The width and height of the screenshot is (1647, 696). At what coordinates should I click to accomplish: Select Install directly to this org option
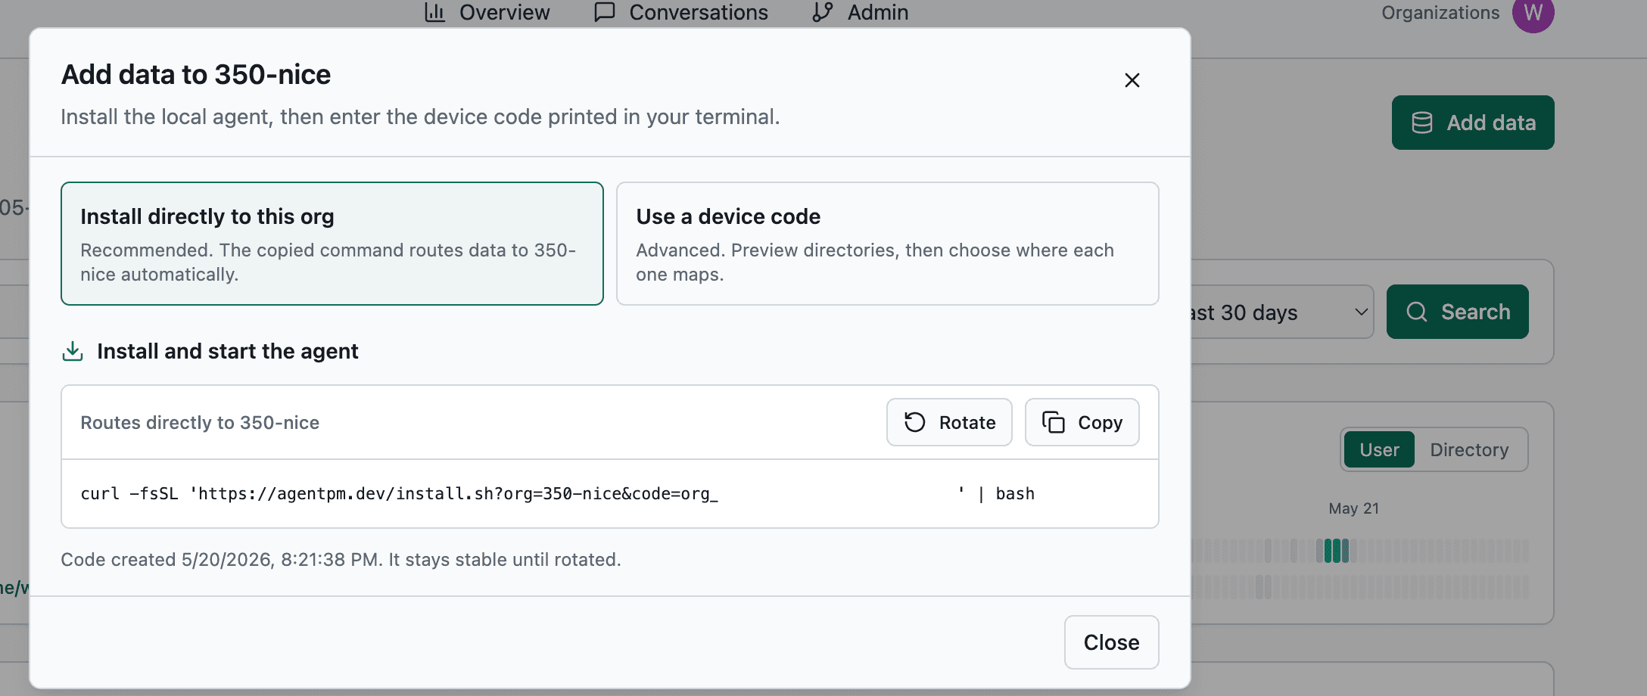(x=332, y=244)
